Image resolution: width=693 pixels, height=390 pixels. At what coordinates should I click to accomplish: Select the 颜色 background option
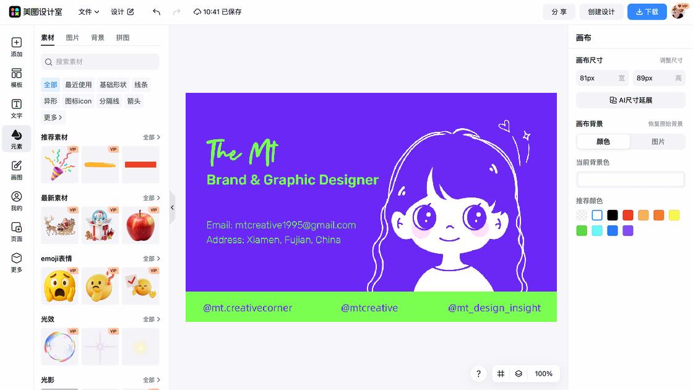603,142
